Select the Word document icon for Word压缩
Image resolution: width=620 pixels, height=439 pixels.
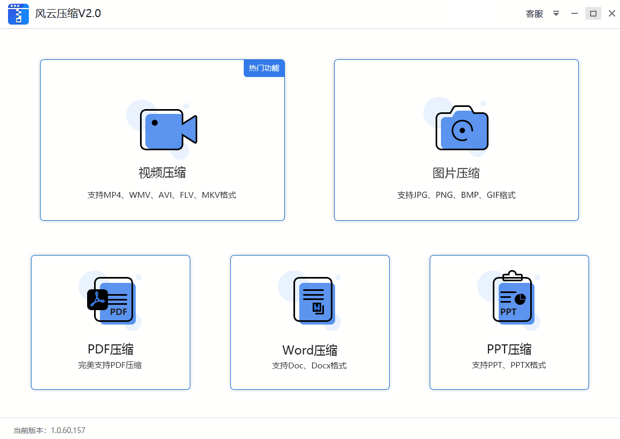[x=313, y=299]
